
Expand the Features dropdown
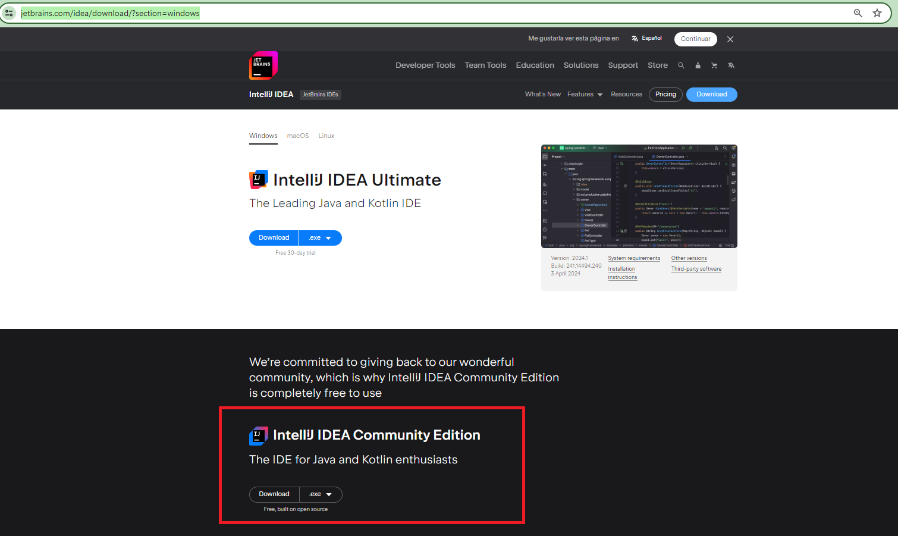[x=585, y=95]
